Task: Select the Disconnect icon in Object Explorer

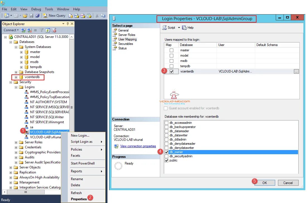Action: click(x=29, y=30)
